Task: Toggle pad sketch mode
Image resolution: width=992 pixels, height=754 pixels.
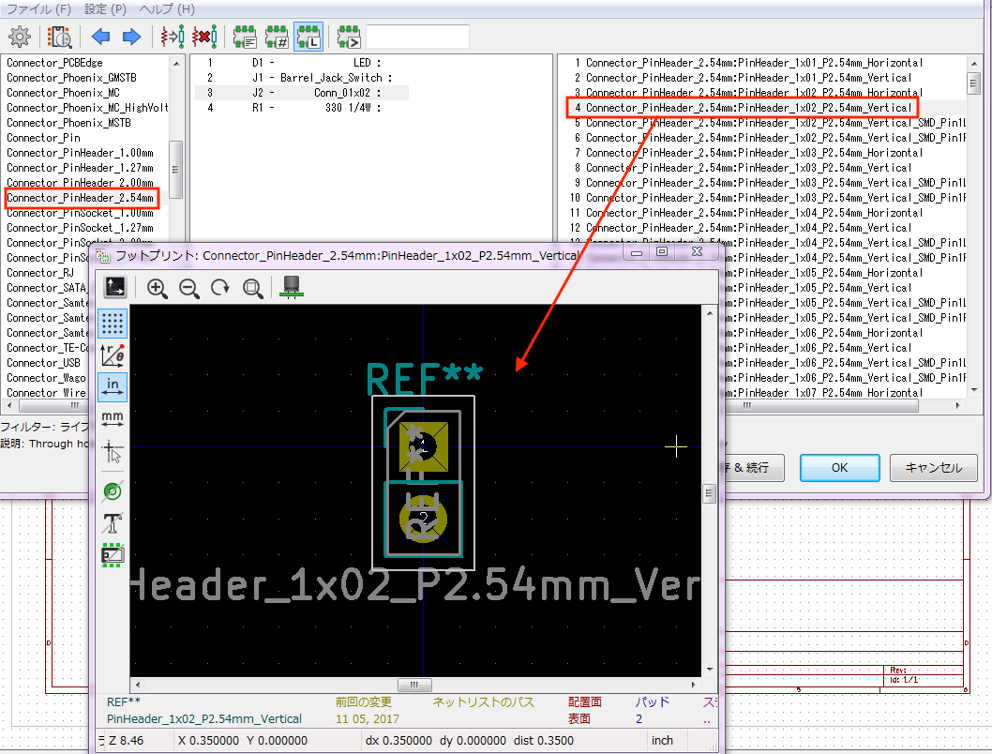Action: (x=113, y=491)
